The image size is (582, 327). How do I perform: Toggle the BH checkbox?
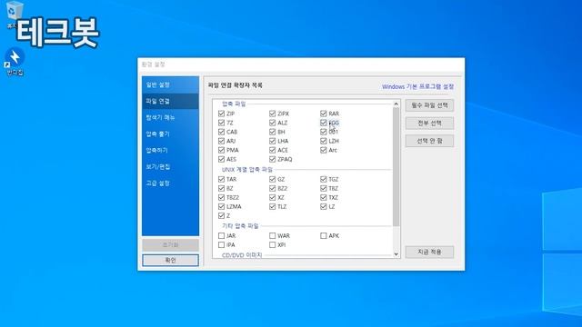273,132
